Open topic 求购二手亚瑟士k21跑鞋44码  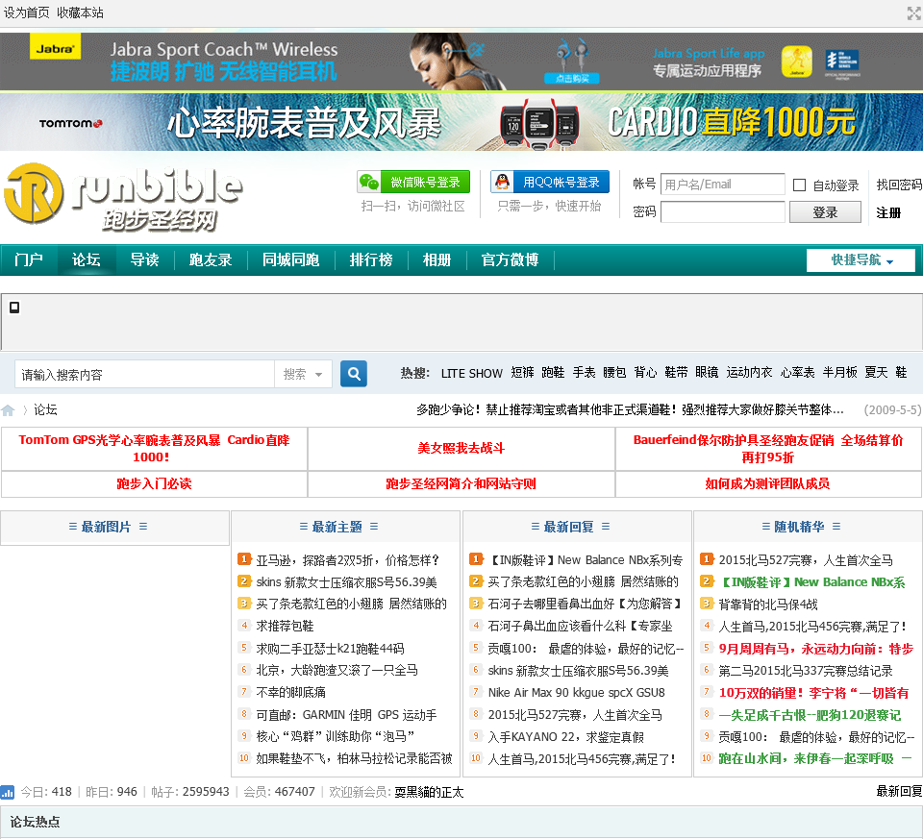click(x=330, y=649)
